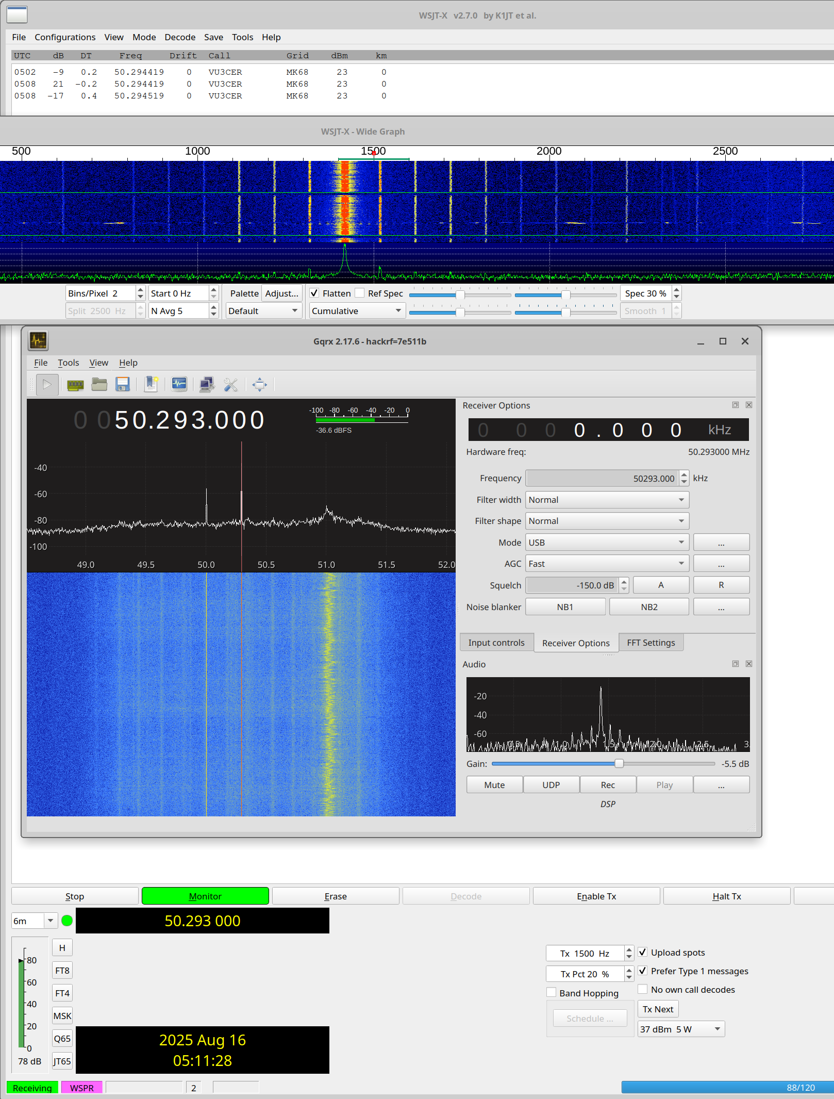
Task: Click the Gqrx application logo icon
Action: 38,340
